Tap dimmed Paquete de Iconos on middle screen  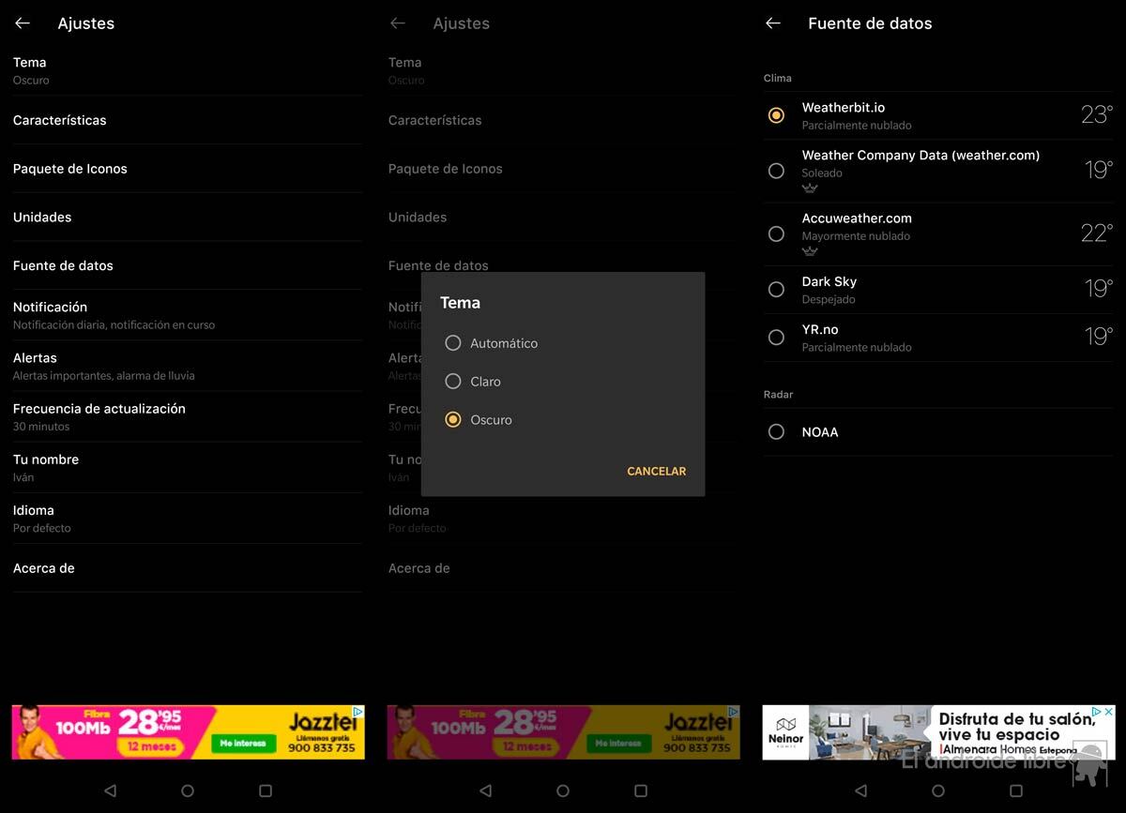tap(563, 169)
